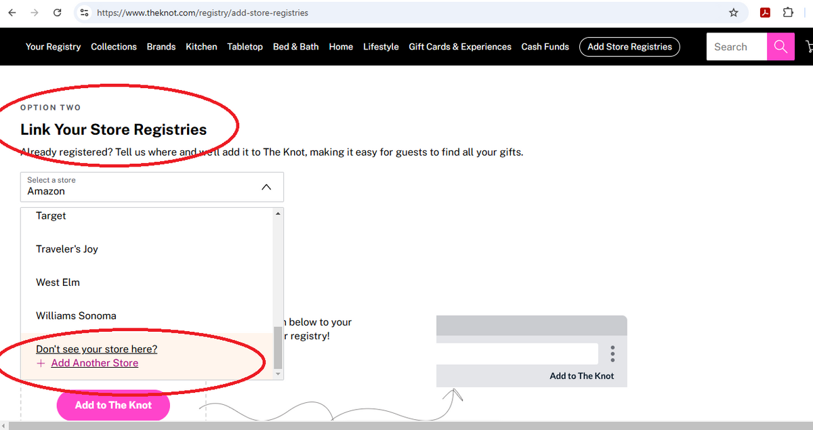
Task: Click the Add Store Registries button
Action: click(x=629, y=47)
